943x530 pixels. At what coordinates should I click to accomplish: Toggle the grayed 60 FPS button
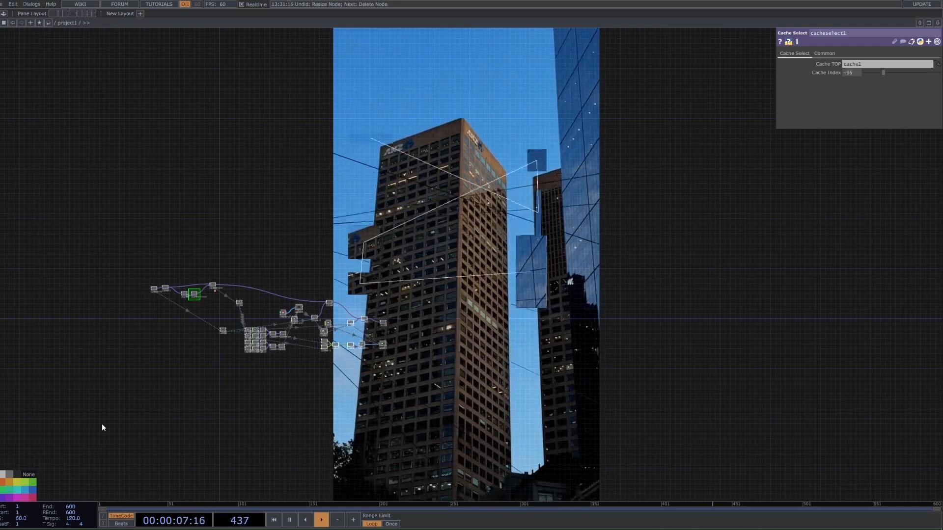[x=197, y=4]
